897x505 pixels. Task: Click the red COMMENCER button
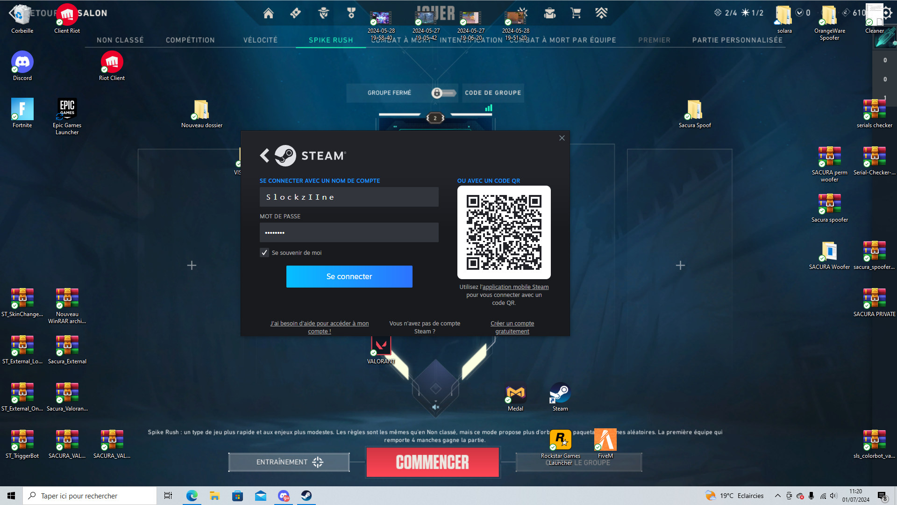(x=433, y=462)
